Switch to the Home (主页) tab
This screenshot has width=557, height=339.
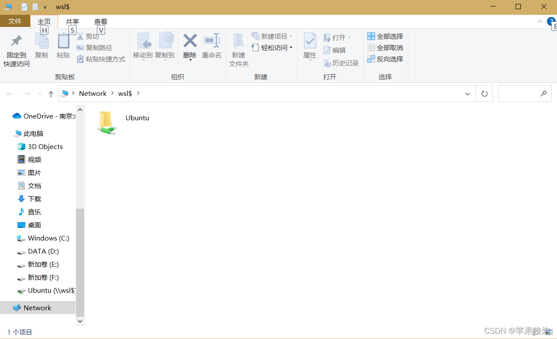44,22
